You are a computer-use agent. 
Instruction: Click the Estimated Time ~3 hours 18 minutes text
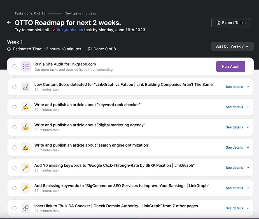(47, 49)
